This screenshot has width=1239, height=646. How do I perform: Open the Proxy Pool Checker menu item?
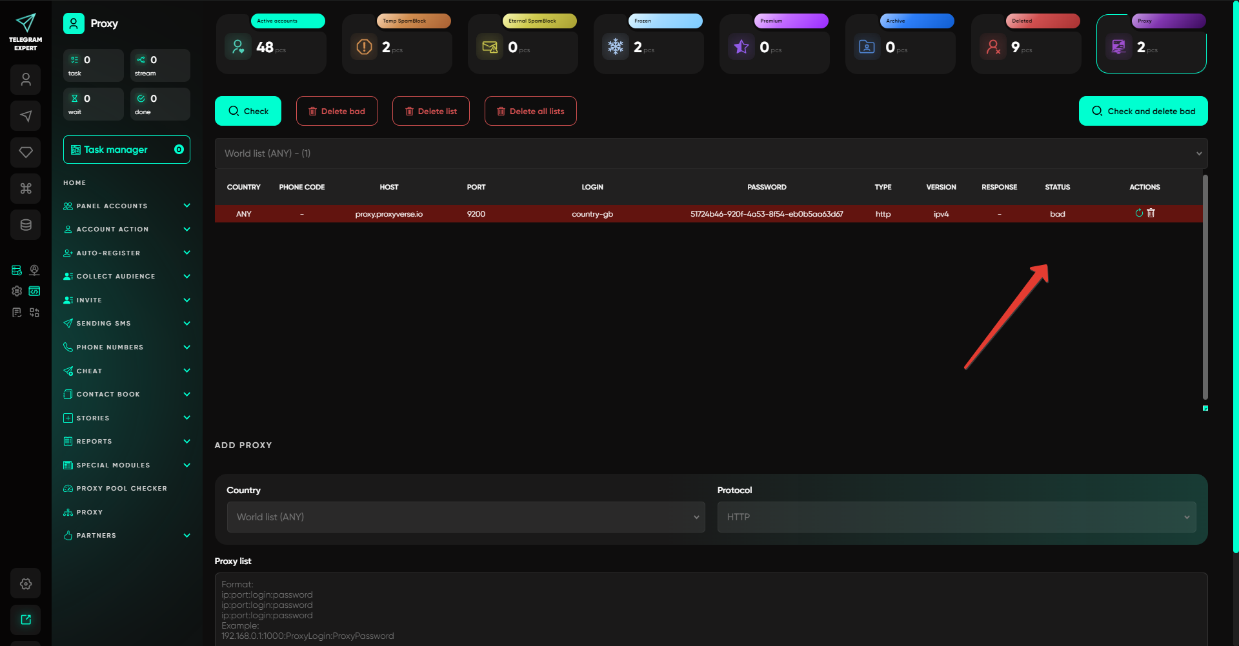tap(116, 488)
